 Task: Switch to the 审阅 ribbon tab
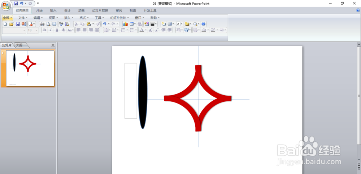pos(119,10)
